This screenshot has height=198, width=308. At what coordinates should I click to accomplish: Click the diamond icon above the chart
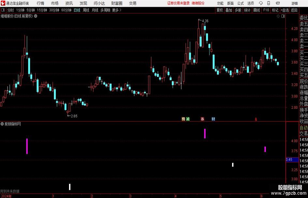[278, 16]
